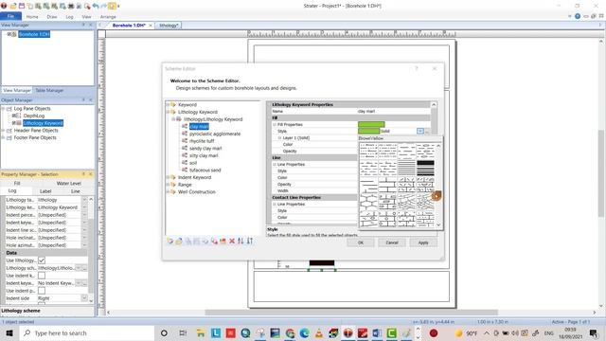The width and height of the screenshot is (606, 341).
Task: Switch to the lithology* document tab
Action: 169,26
